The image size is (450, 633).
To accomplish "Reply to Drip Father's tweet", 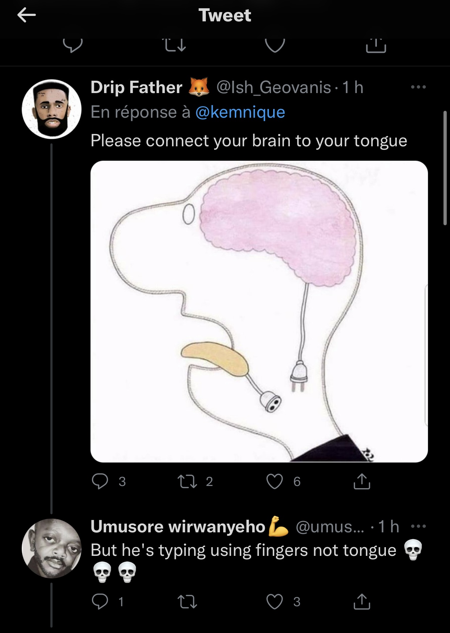I will [x=100, y=481].
